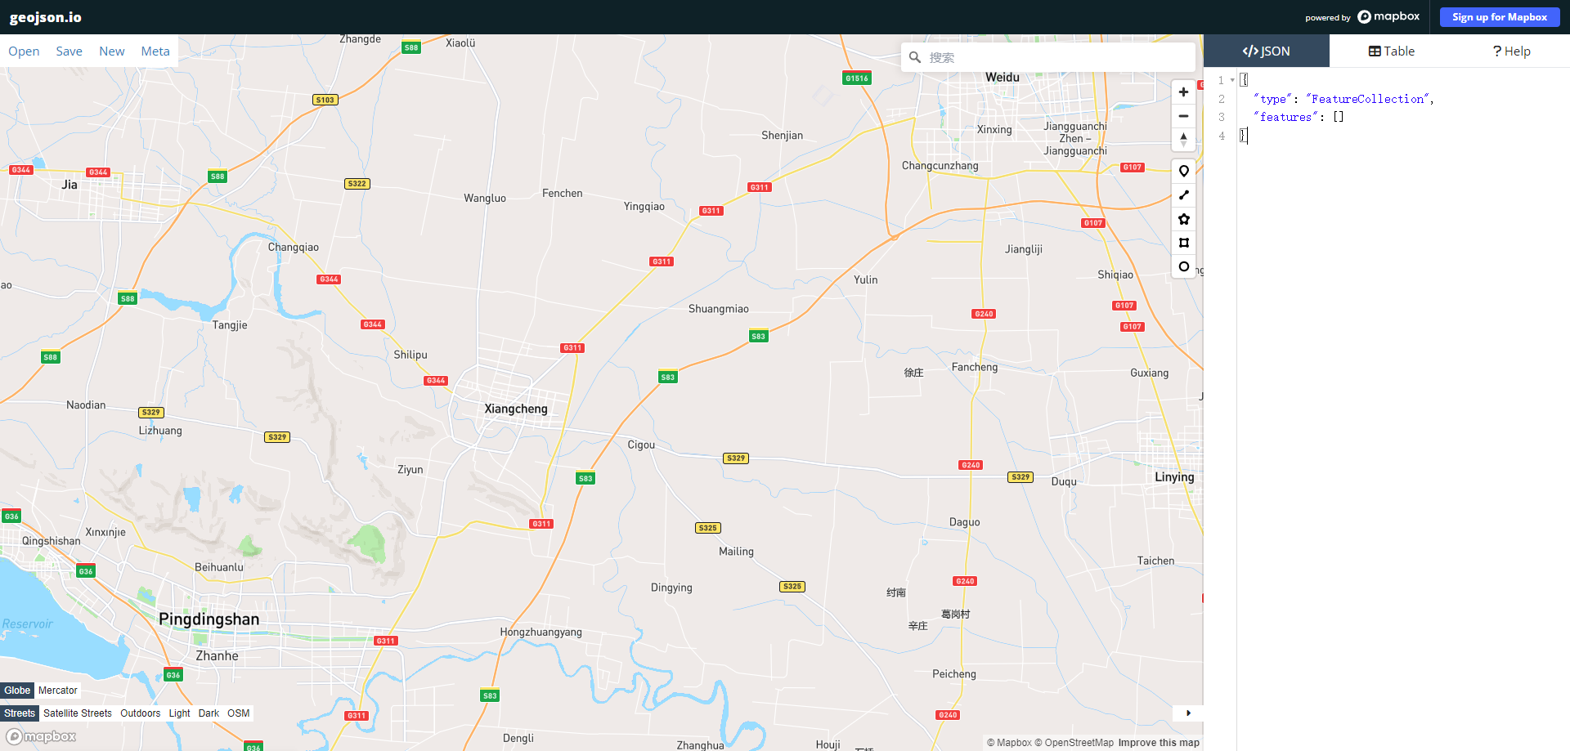1570x751 pixels.
Task: Click the Yingqiao label on map
Action: click(x=644, y=207)
